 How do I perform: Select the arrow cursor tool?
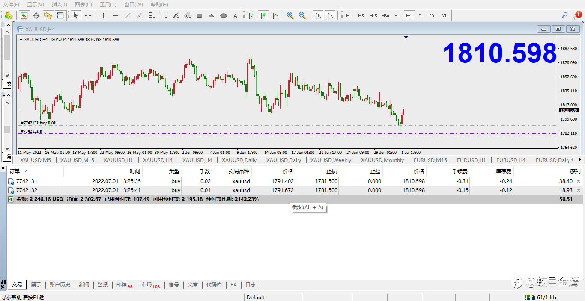point(76,15)
